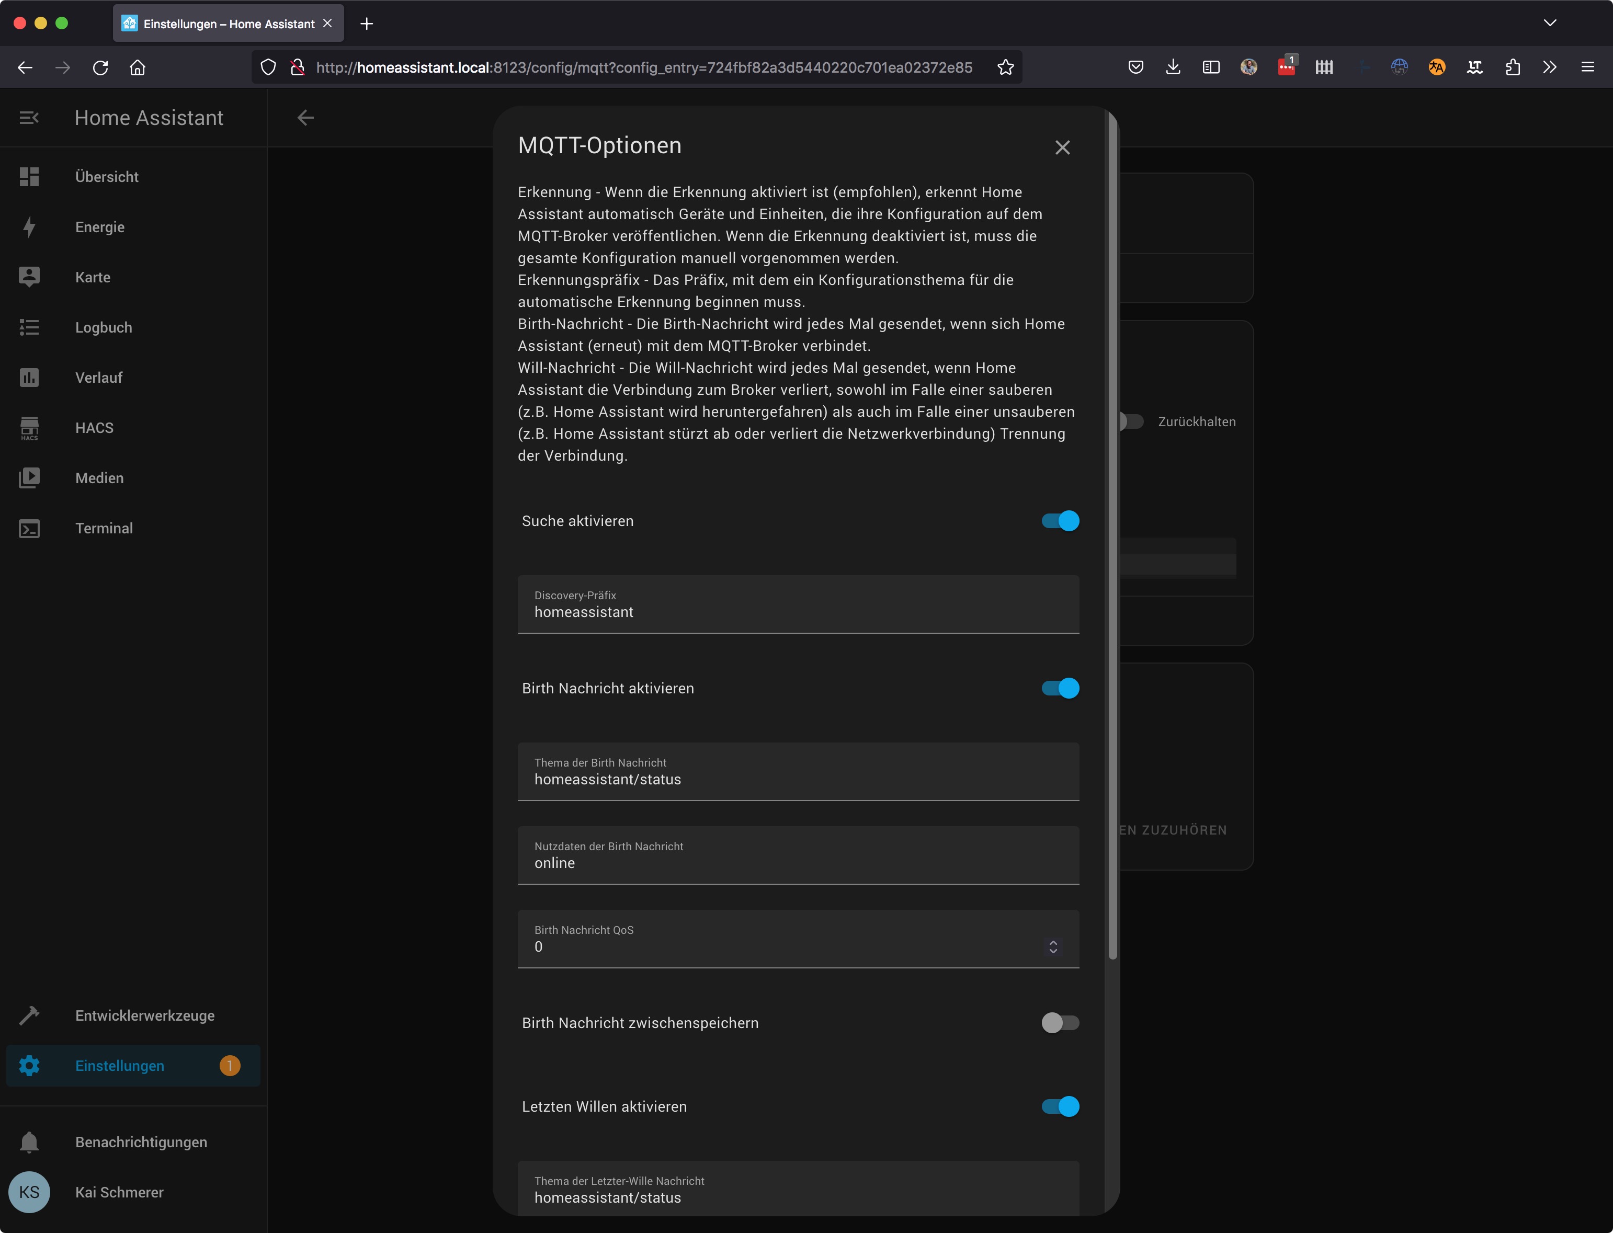
Task: Click the Birth Nachricht QoS stepper arrows
Action: pos(1053,947)
